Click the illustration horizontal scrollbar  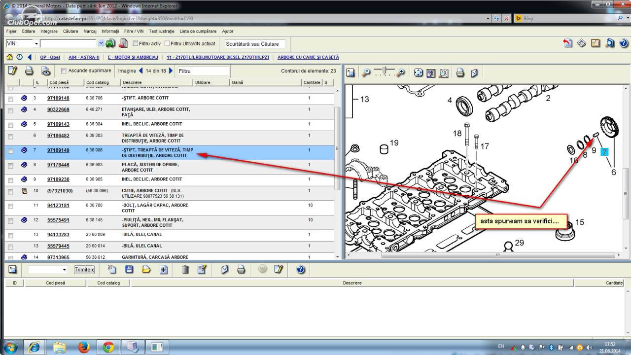coord(498,255)
